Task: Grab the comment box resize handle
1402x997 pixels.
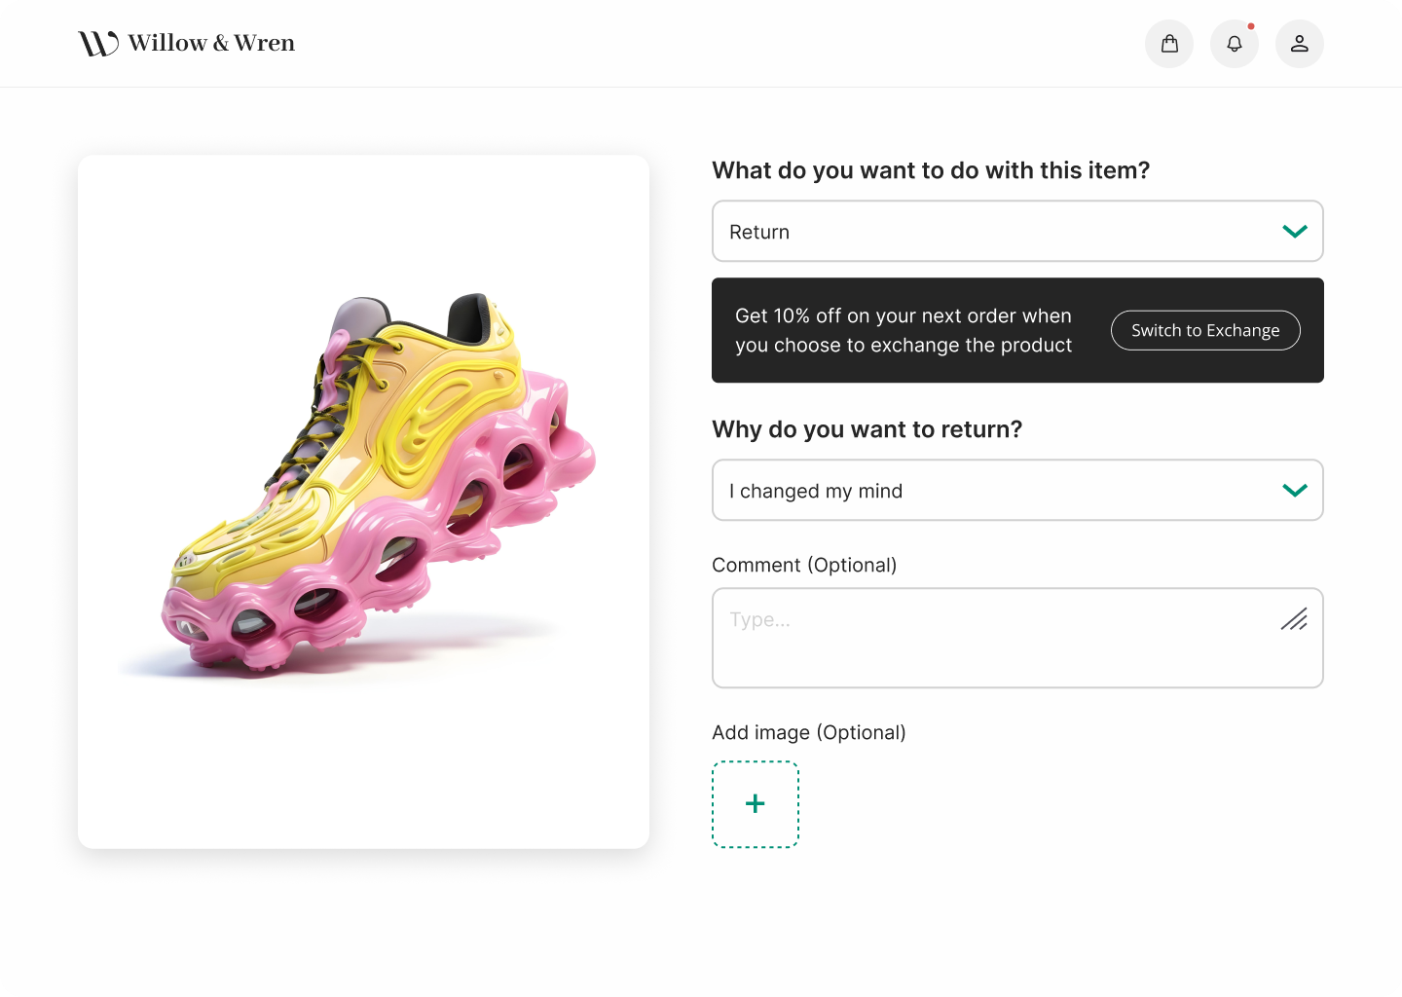Action: [x=1294, y=619]
